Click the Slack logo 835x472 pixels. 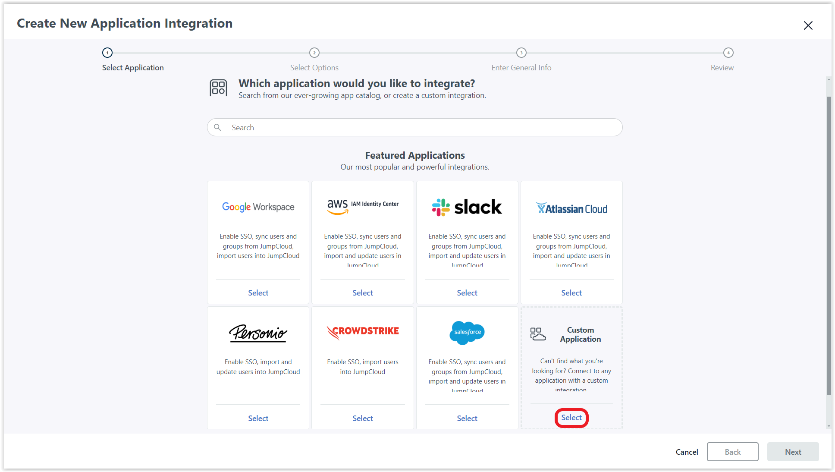pos(467,207)
